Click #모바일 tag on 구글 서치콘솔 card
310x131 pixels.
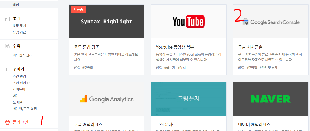[252, 68]
